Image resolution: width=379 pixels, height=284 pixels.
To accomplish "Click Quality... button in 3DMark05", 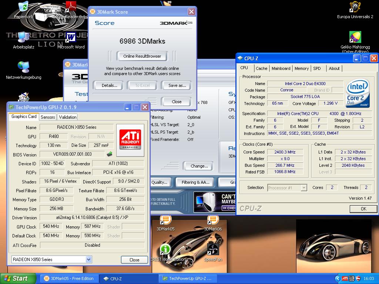I will pyautogui.click(x=160, y=182).
